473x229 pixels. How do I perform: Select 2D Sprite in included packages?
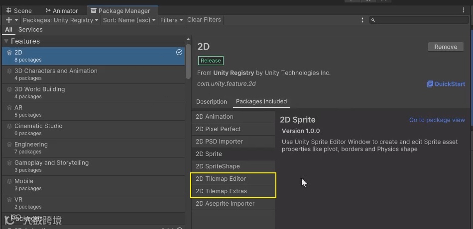(233, 154)
